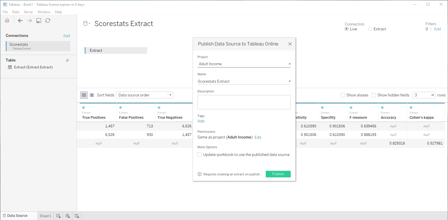Save workbook with the floppy disk icon
Image resolution: width=448 pixels, height=220 pixels.
coord(39,21)
